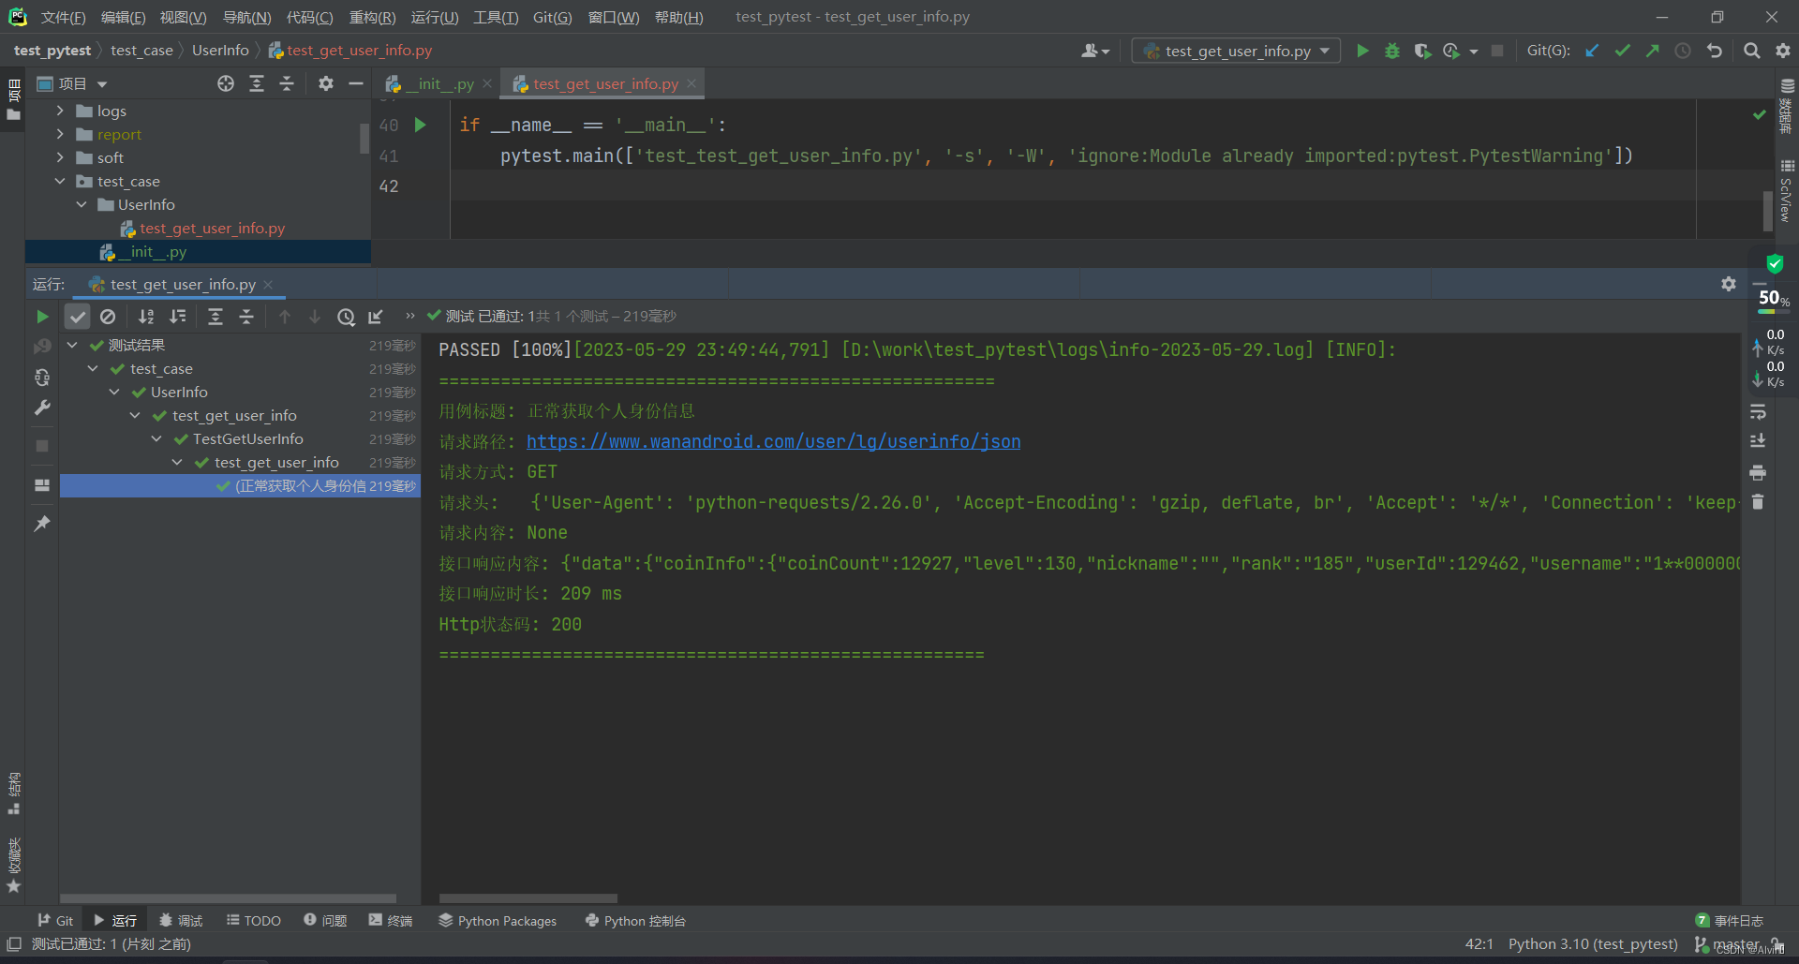Open the Git(G) menu
The width and height of the screenshot is (1799, 964).
(x=552, y=16)
